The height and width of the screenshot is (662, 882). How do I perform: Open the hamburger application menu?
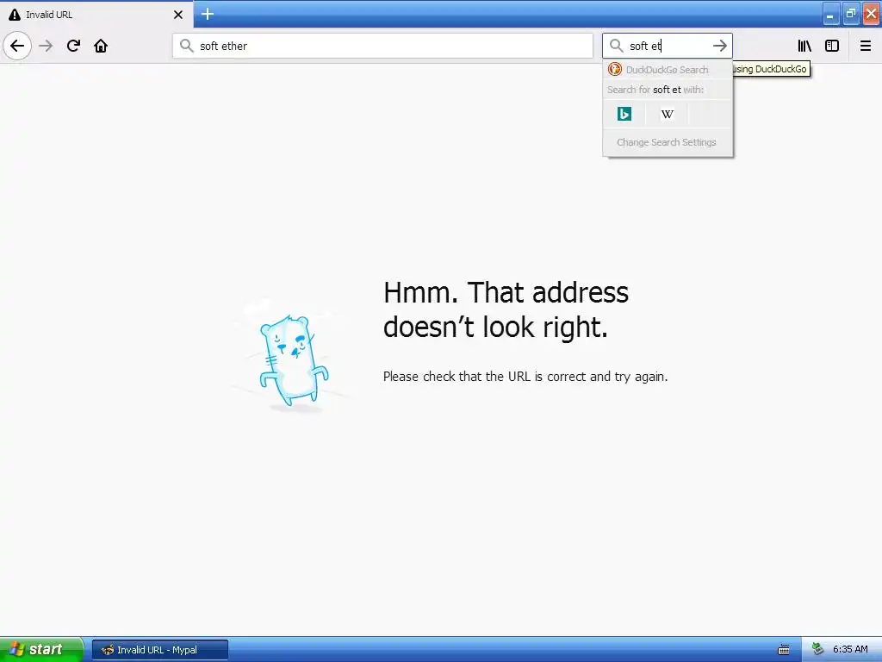865,46
